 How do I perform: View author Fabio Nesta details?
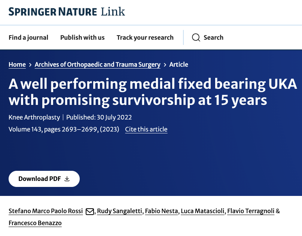(x=161, y=211)
